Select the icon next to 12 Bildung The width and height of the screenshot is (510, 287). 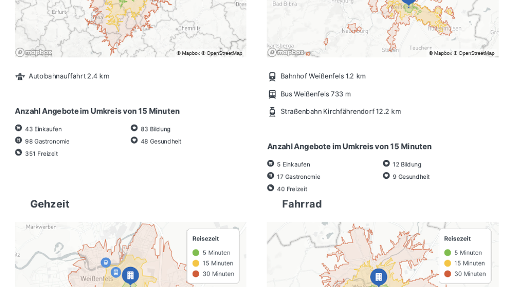(x=386, y=163)
